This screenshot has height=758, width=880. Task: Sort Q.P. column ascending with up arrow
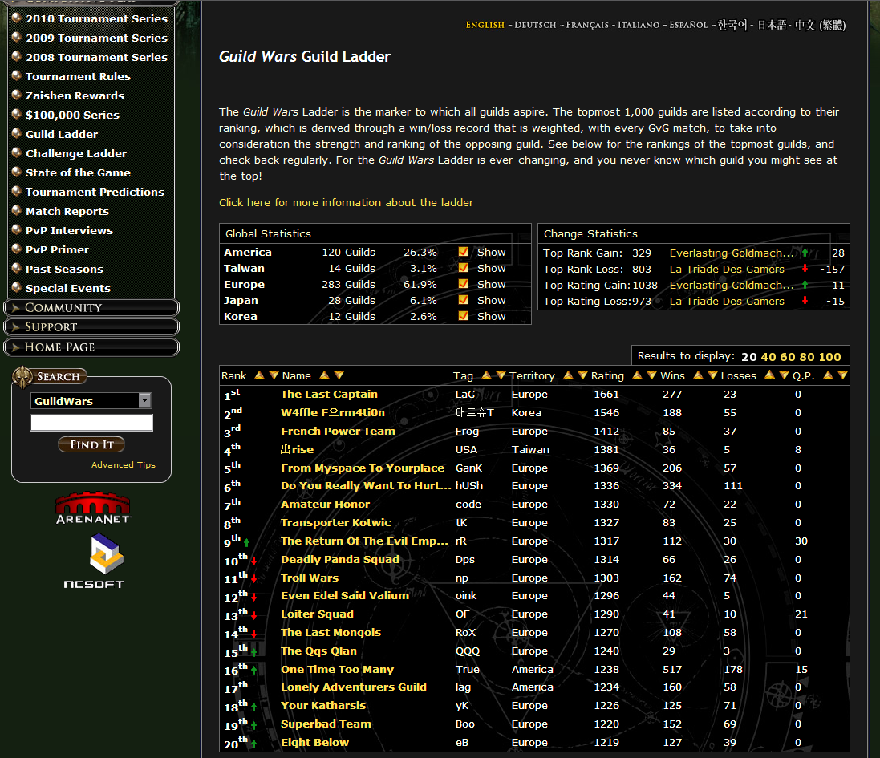[x=829, y=375]
